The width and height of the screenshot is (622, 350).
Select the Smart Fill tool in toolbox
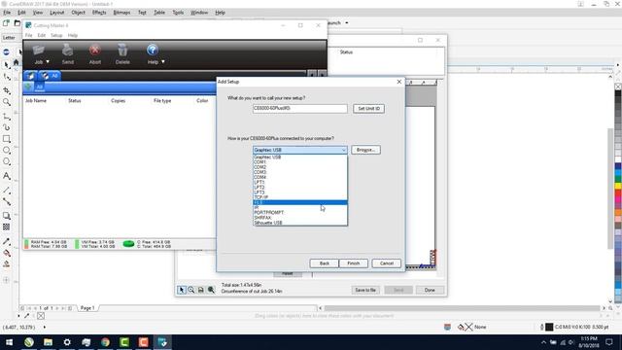point(7,263)
